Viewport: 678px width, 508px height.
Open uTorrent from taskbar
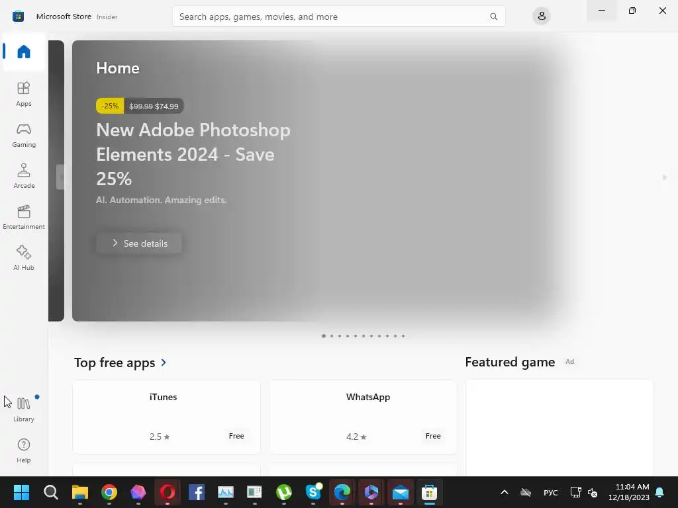[x=283, y=492]
